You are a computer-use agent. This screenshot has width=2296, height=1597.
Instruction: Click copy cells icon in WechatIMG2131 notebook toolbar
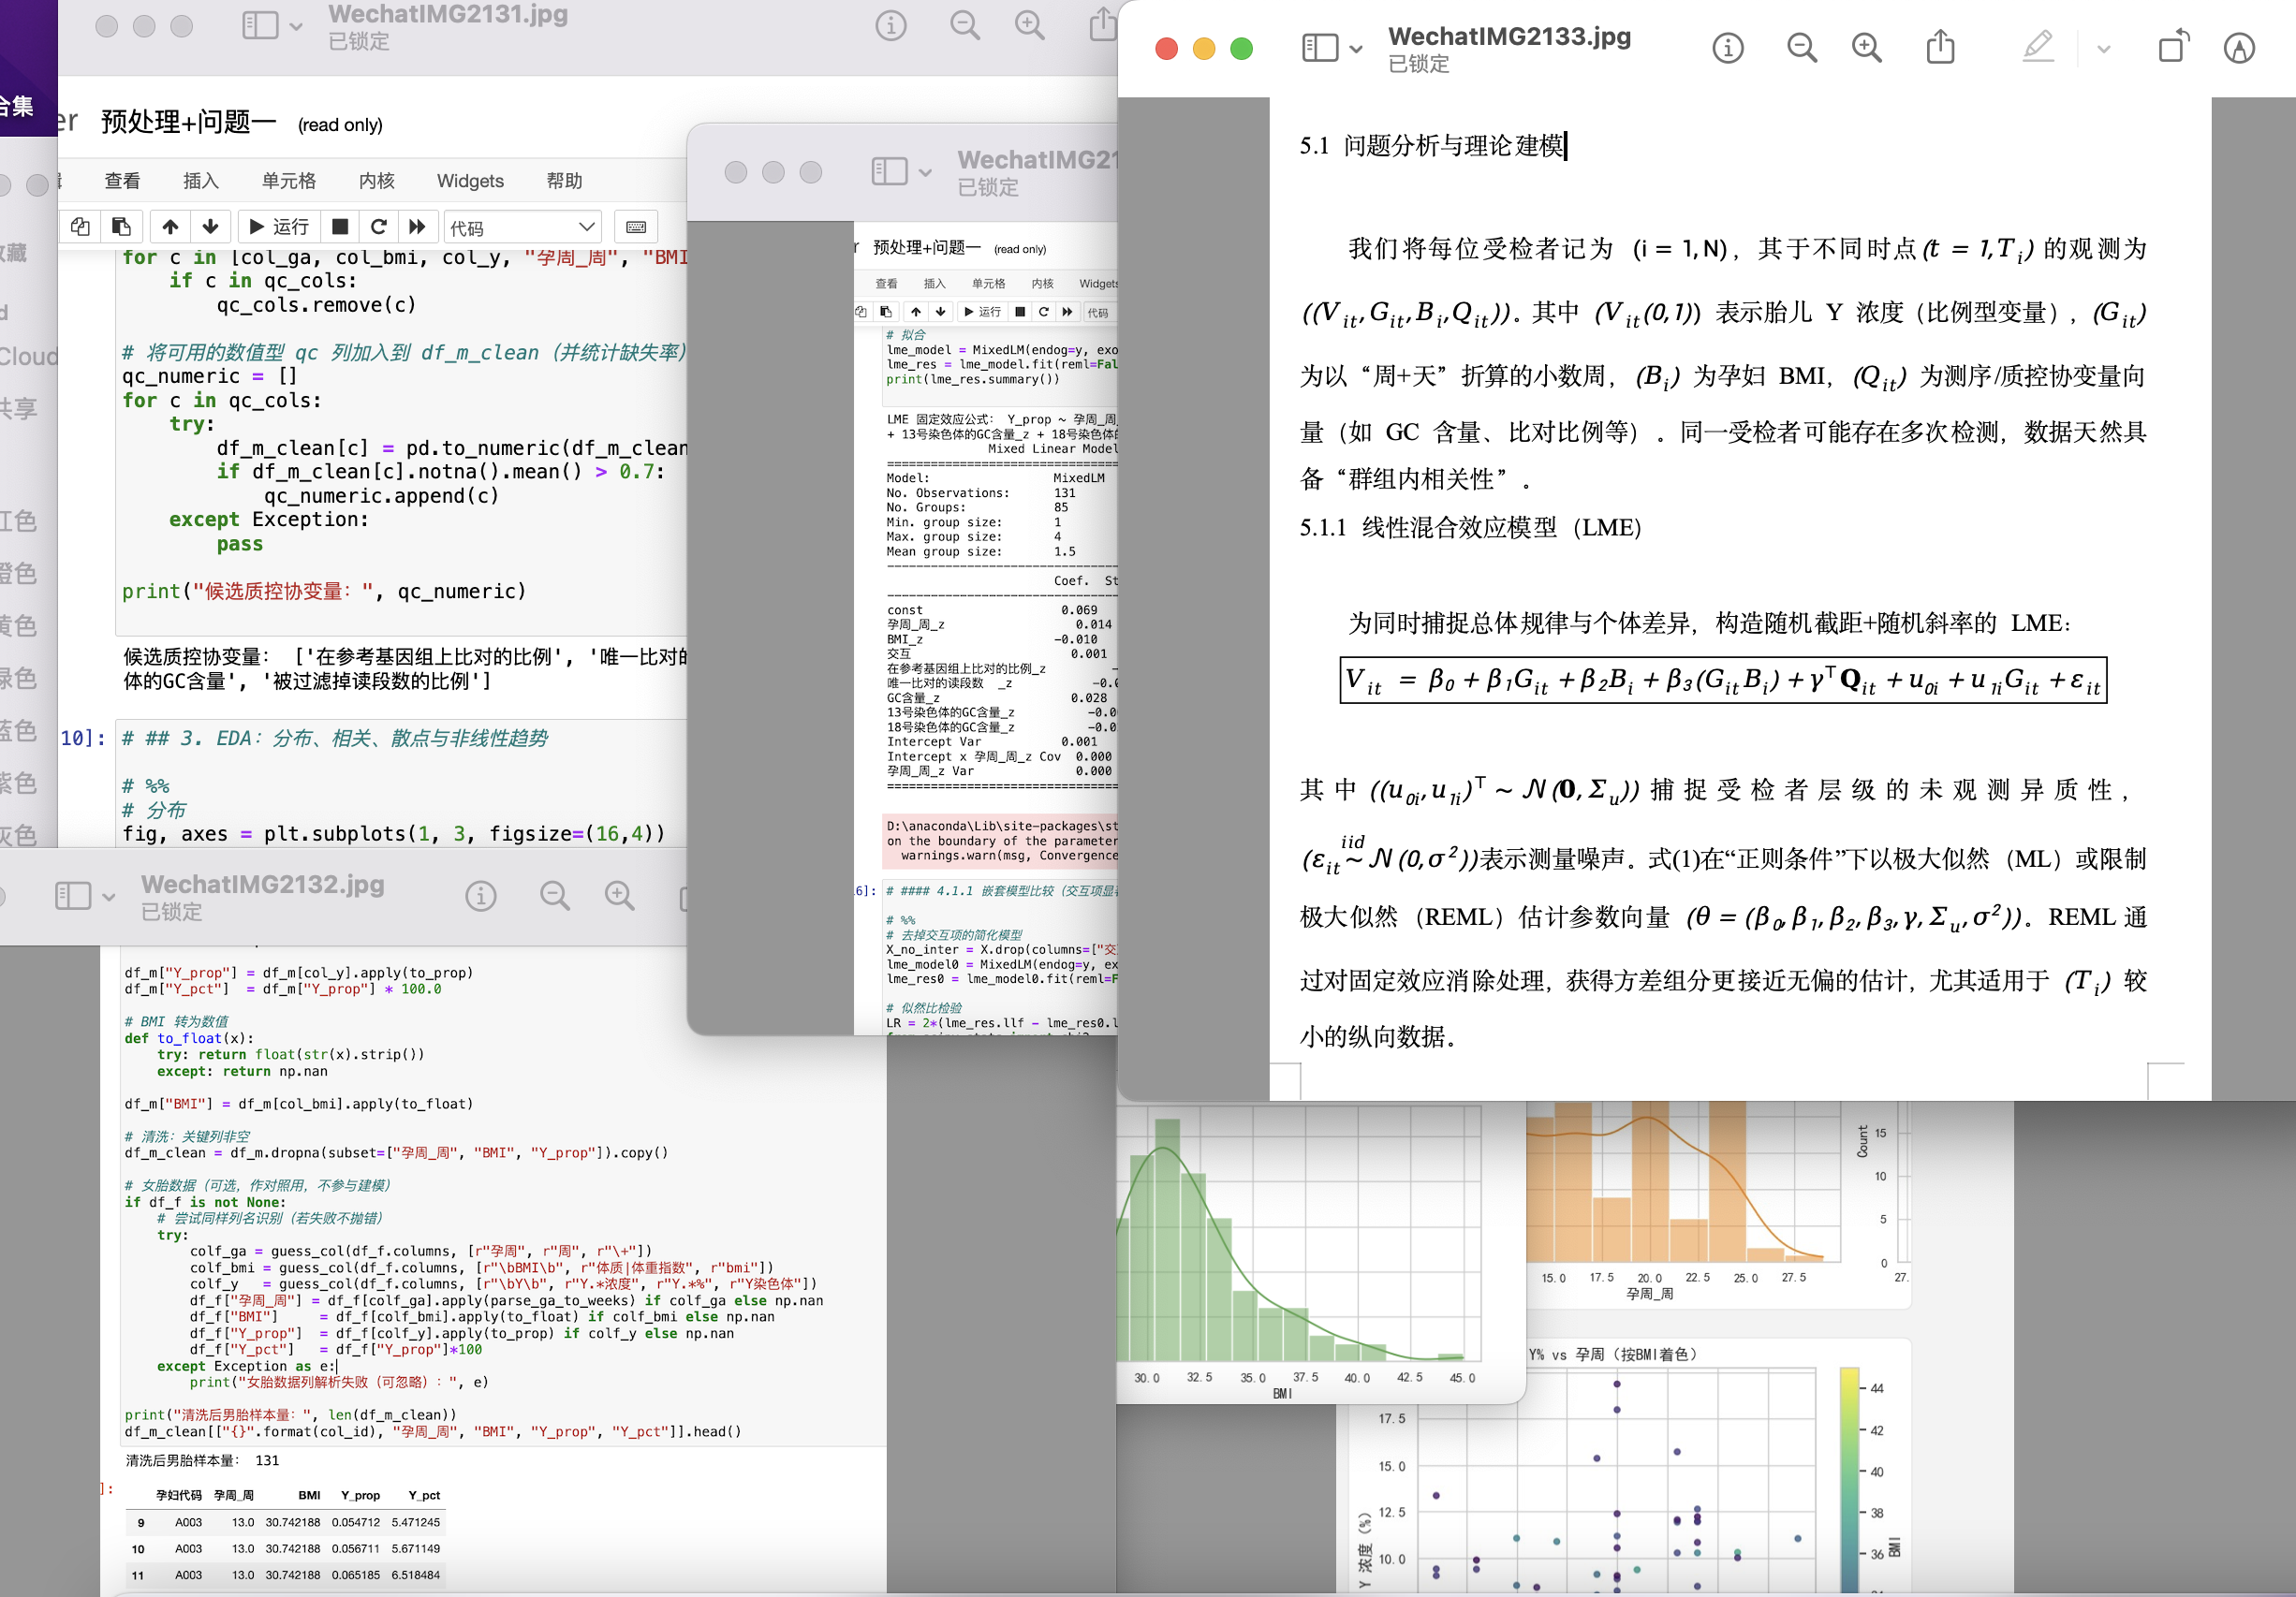[x=80, y=227]
